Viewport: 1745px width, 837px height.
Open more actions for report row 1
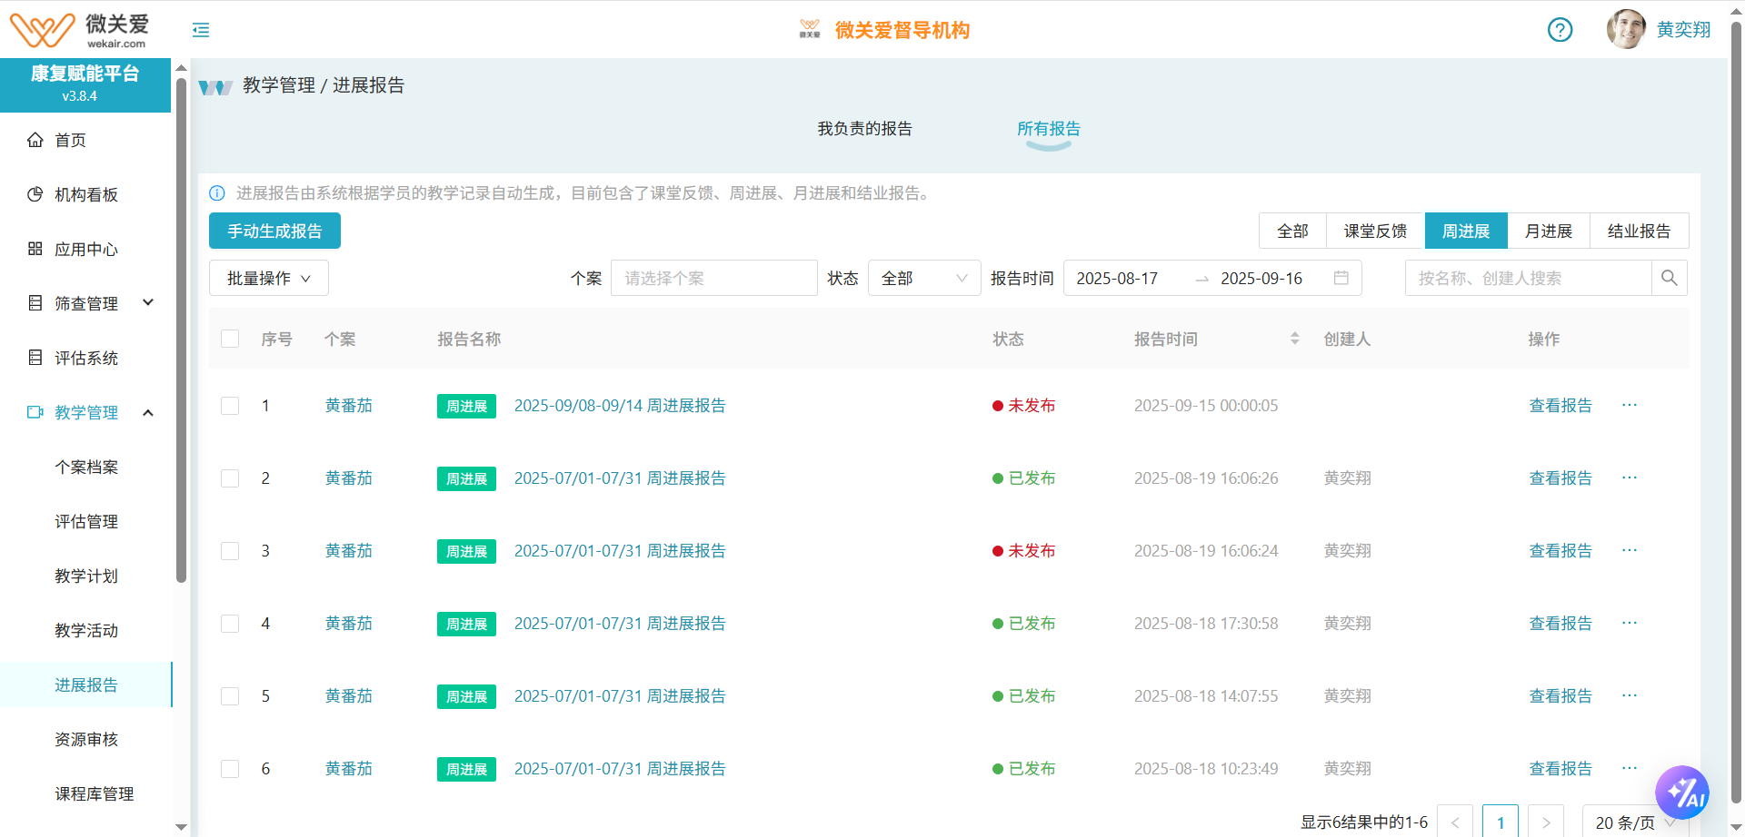coord(1629,405)
